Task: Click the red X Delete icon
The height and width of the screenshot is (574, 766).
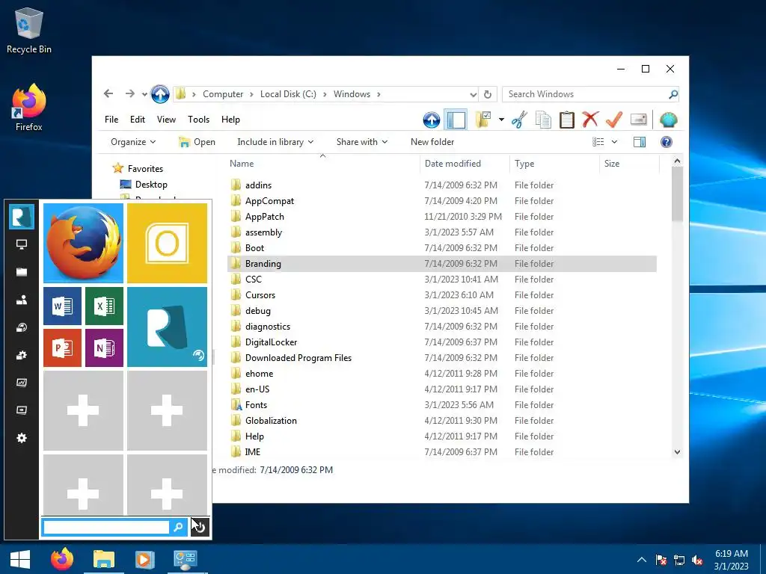Action: [x=590, y=120]
